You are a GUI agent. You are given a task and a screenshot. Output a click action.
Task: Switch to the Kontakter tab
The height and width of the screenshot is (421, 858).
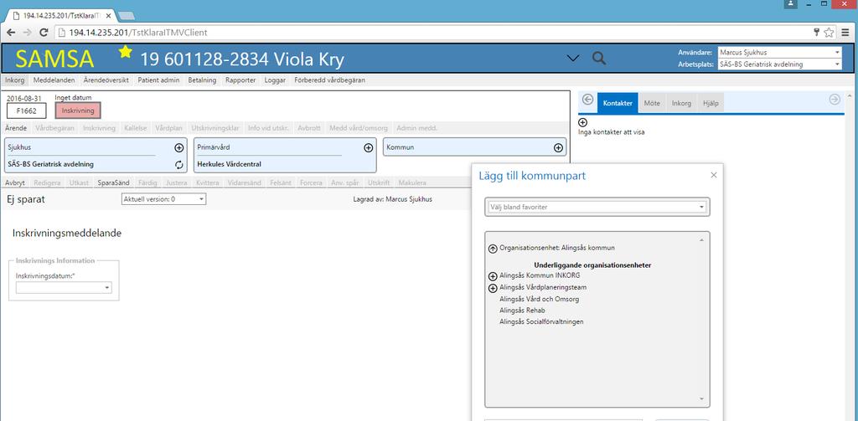[618, 103]
